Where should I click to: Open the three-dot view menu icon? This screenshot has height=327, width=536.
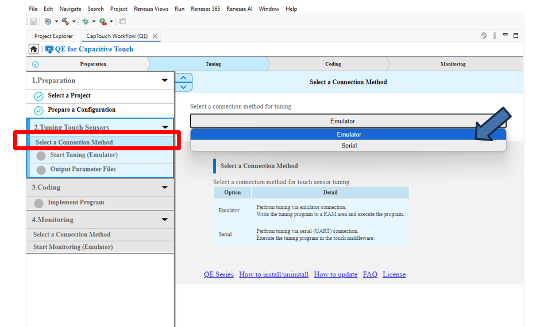[495, 36]
